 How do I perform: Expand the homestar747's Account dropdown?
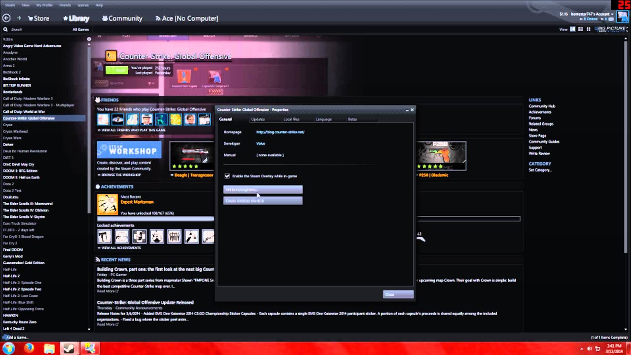click(592, 14)
